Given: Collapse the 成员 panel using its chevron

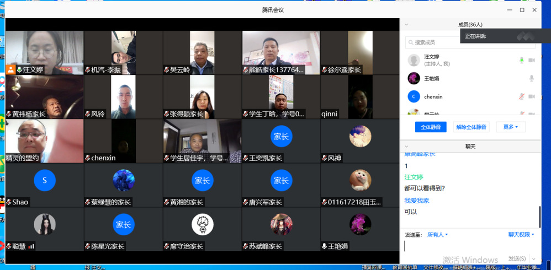Looking at the screenshot, I should [407, 24].
